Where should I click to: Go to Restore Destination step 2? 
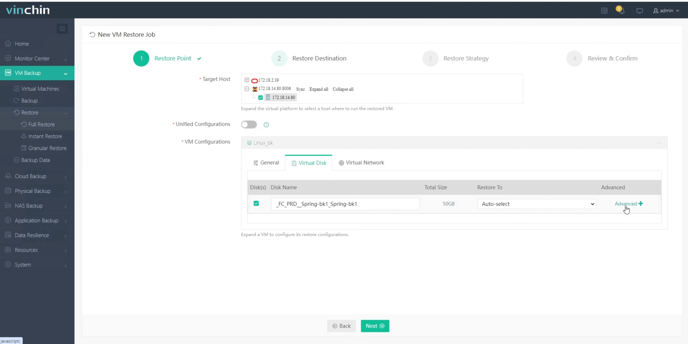[309, 58]
